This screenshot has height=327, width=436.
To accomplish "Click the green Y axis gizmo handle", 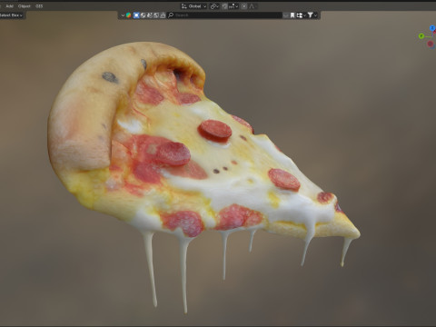I will tap(421, 36).
